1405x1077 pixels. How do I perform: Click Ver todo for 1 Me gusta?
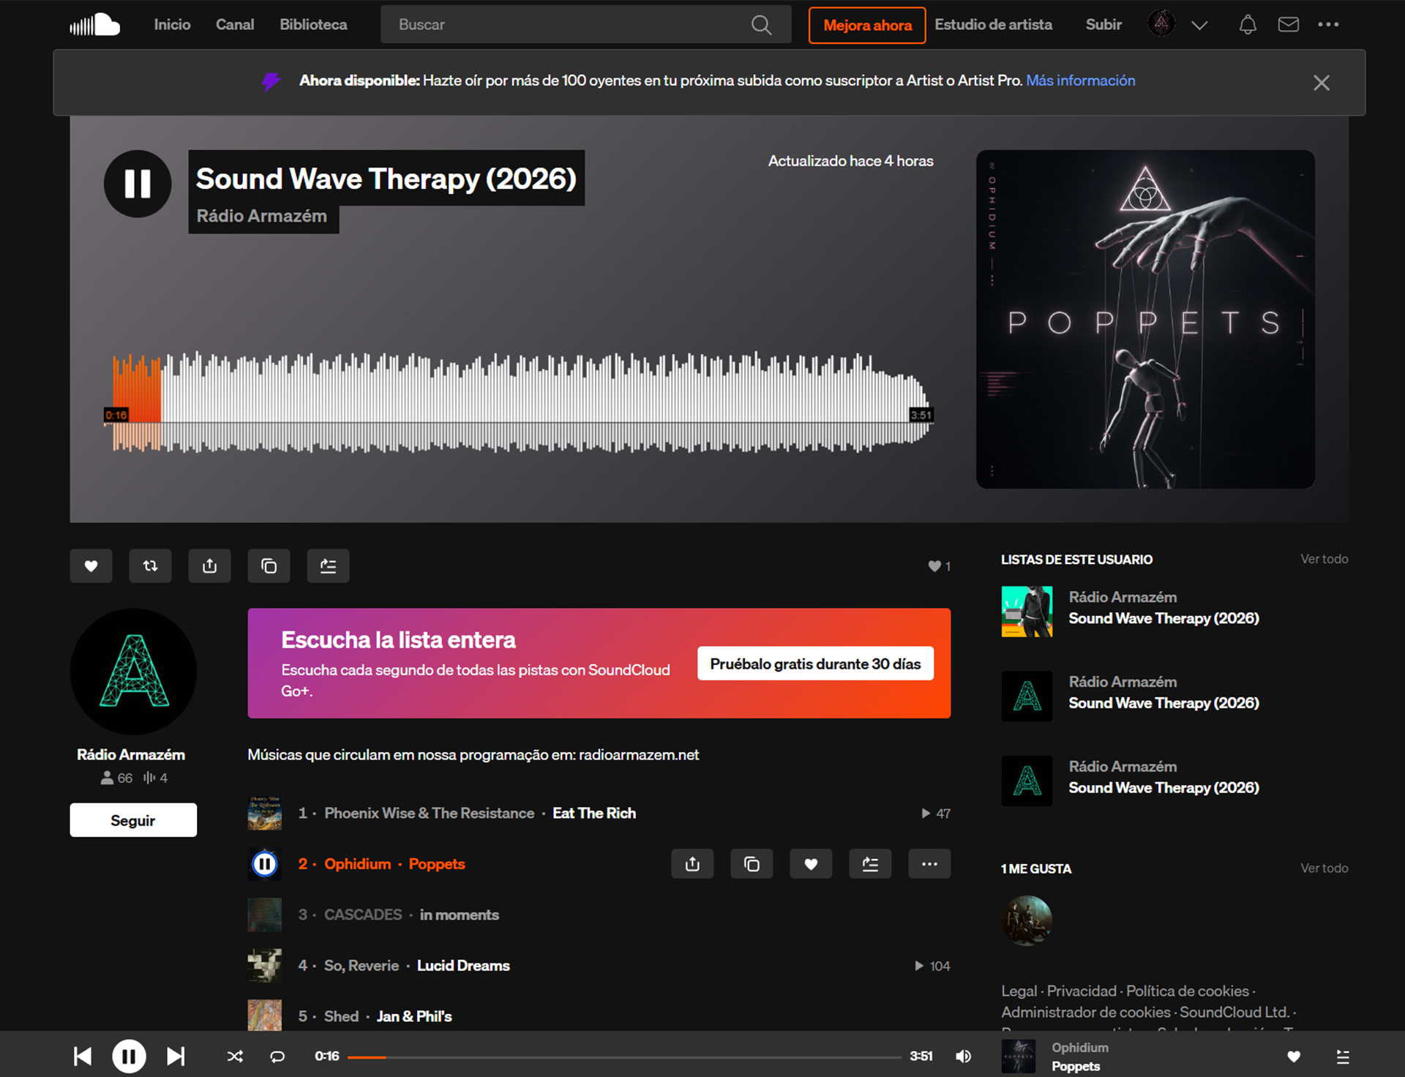(1324, 868)
